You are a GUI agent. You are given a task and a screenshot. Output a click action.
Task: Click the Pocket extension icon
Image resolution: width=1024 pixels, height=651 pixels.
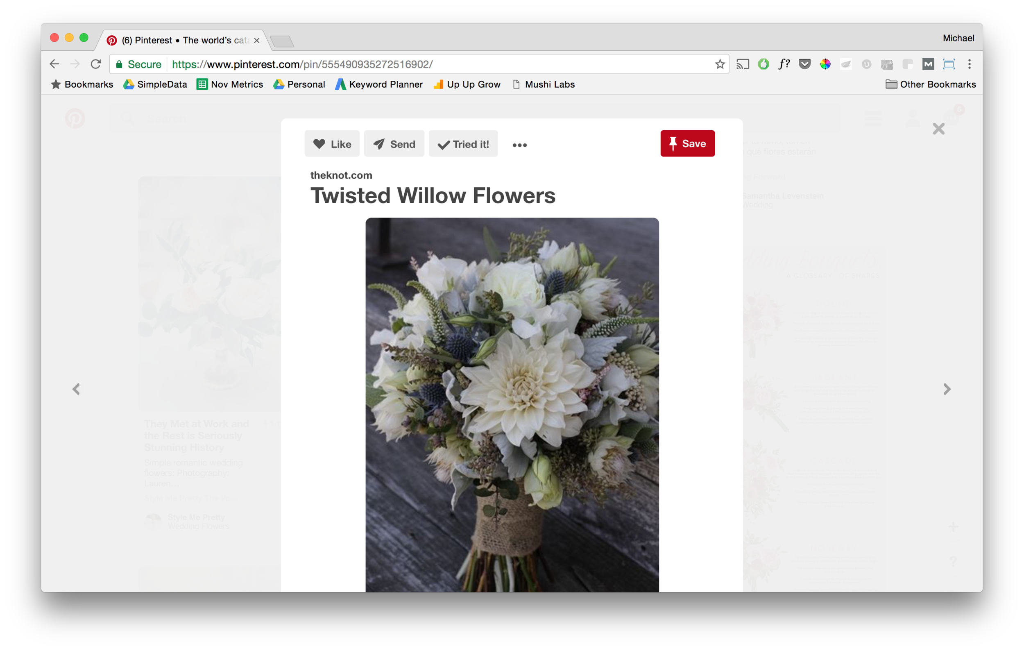(804, 64)
